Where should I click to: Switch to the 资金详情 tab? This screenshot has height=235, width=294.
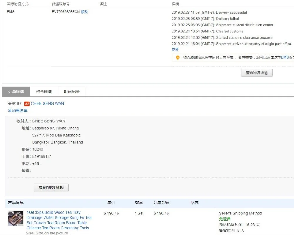(x=44, y=92)
